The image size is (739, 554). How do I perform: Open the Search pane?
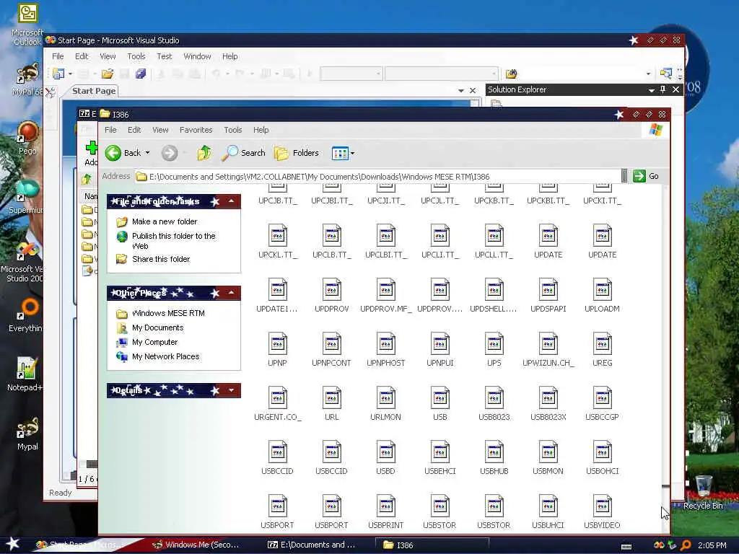pos(244,153)
